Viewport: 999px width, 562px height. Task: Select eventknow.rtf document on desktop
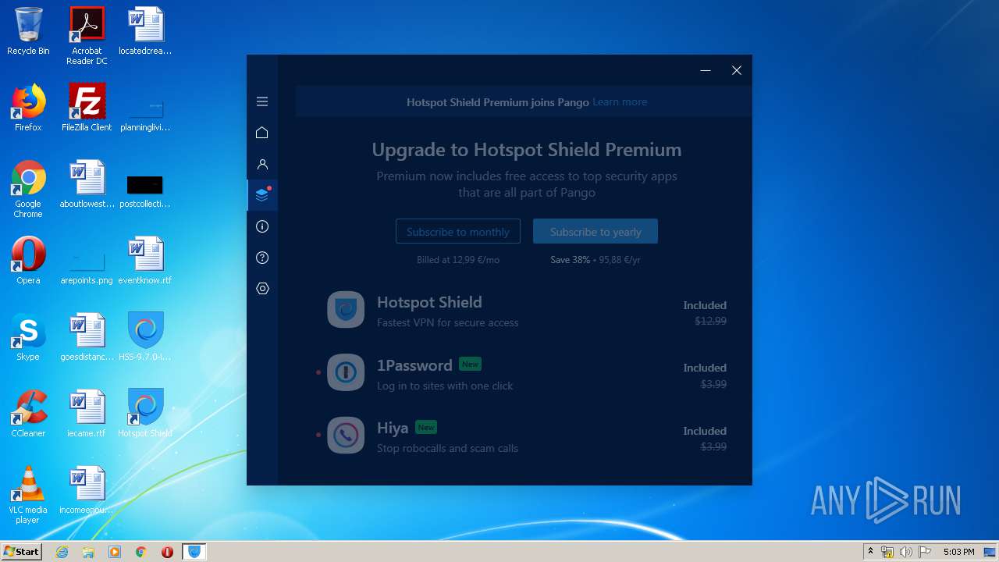pyautogui.click(x=145, y=261)
